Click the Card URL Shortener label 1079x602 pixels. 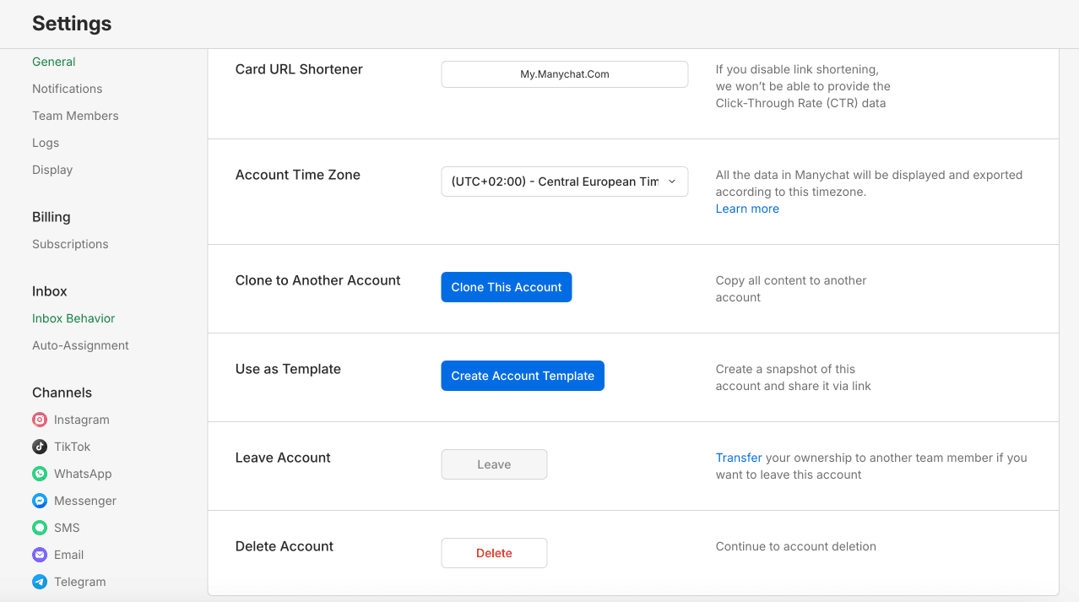pos(299,69)
